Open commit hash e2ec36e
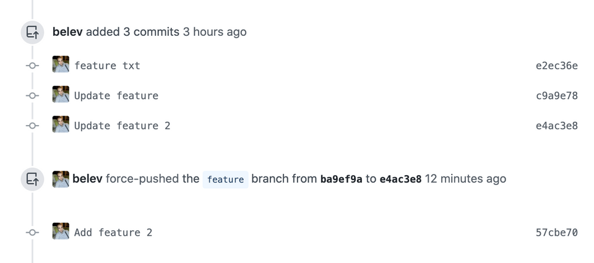 click(556, 66)
